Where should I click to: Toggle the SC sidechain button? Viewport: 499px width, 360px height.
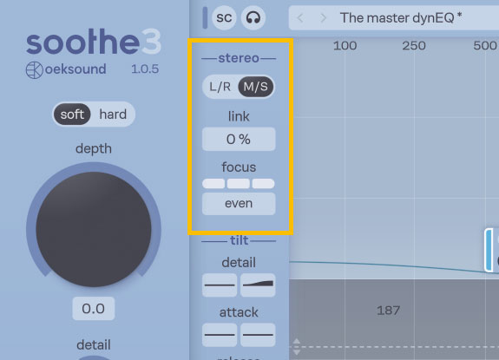click(x=224, y=18)
